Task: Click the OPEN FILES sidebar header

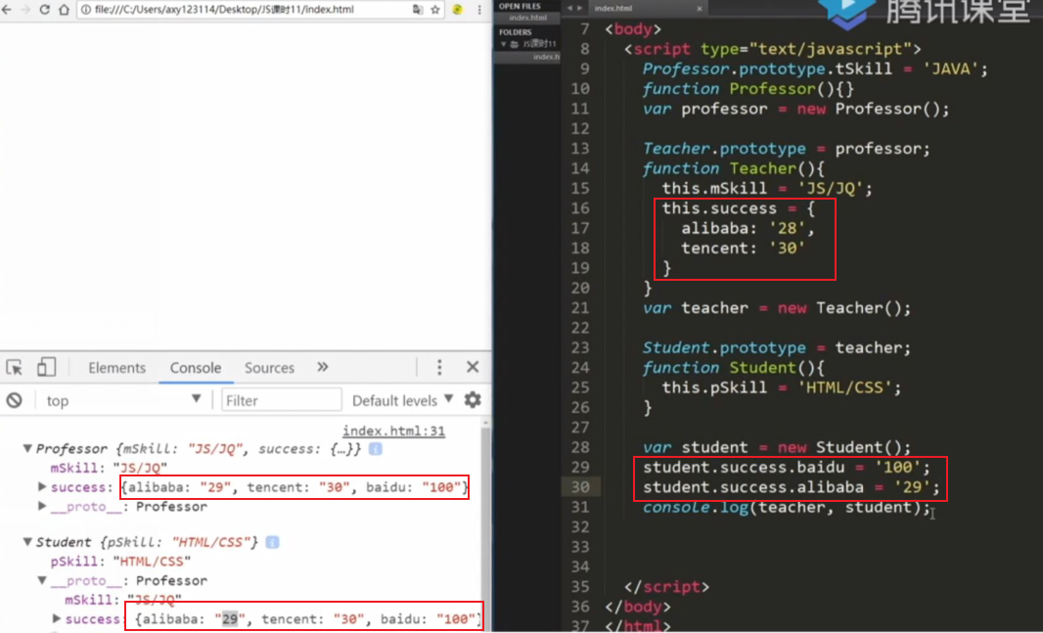Action: (520, 6)
